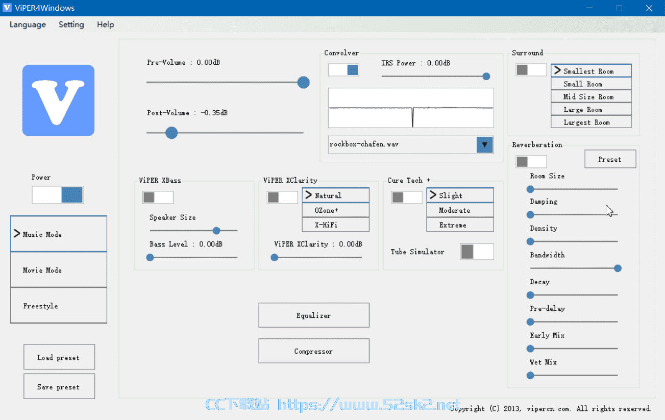Viewport: 665px width, 420px height.
Task: Click the IRS Power : 0.00dB label
Action: pyautogui.click(x=416, y=63)
